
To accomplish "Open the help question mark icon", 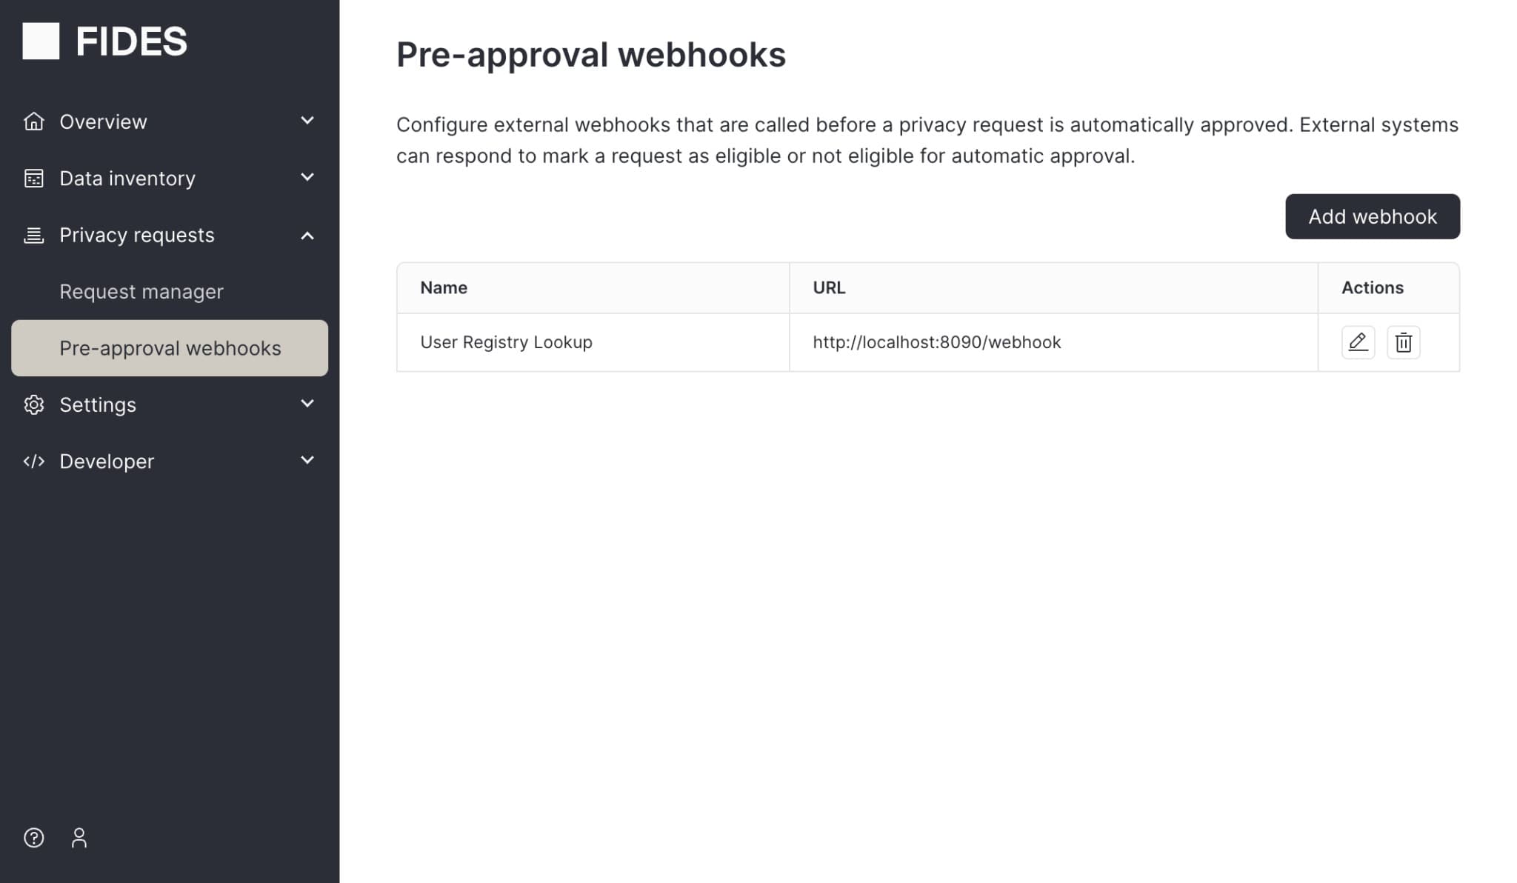I will coord(33,838).
